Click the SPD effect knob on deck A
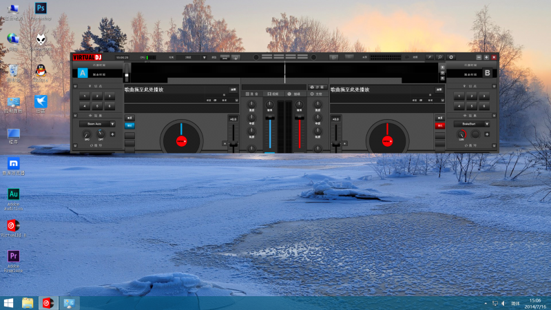This screenshot has height=310, width=551. pyautogui.click(x=87, y=134)
